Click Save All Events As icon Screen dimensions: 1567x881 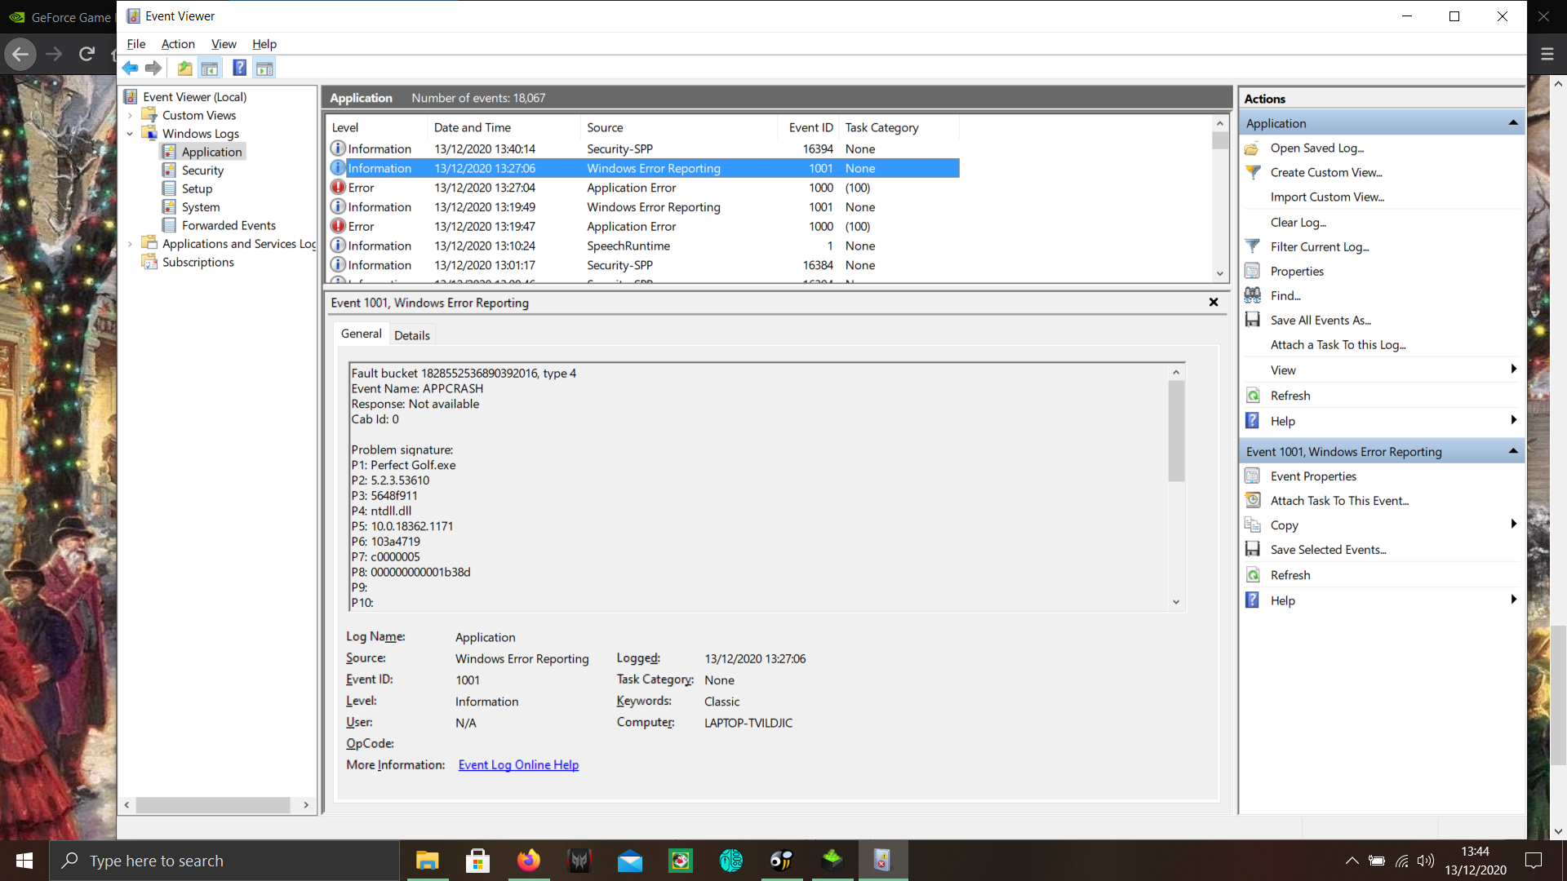(1253, 320)
